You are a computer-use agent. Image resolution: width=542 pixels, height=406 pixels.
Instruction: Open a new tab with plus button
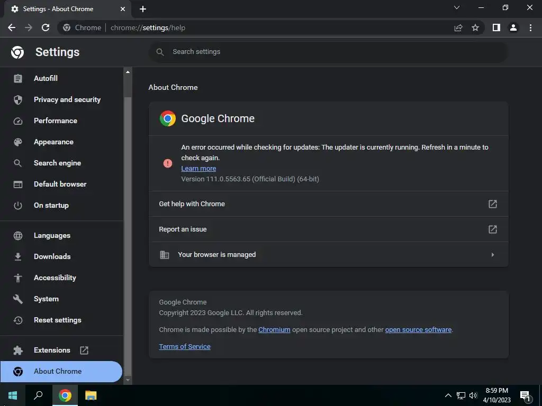point(143,9)
